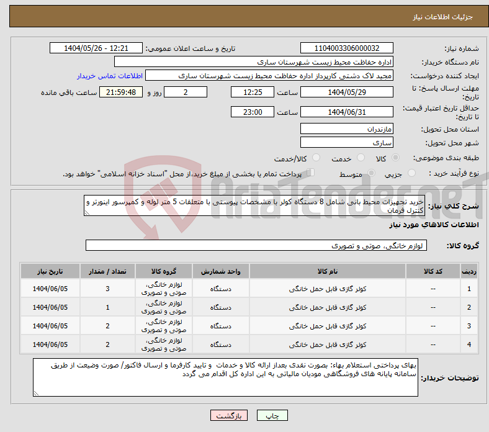Choose the کالا/خدمت radio option
The image size is (489, 432).
[316, 158]
